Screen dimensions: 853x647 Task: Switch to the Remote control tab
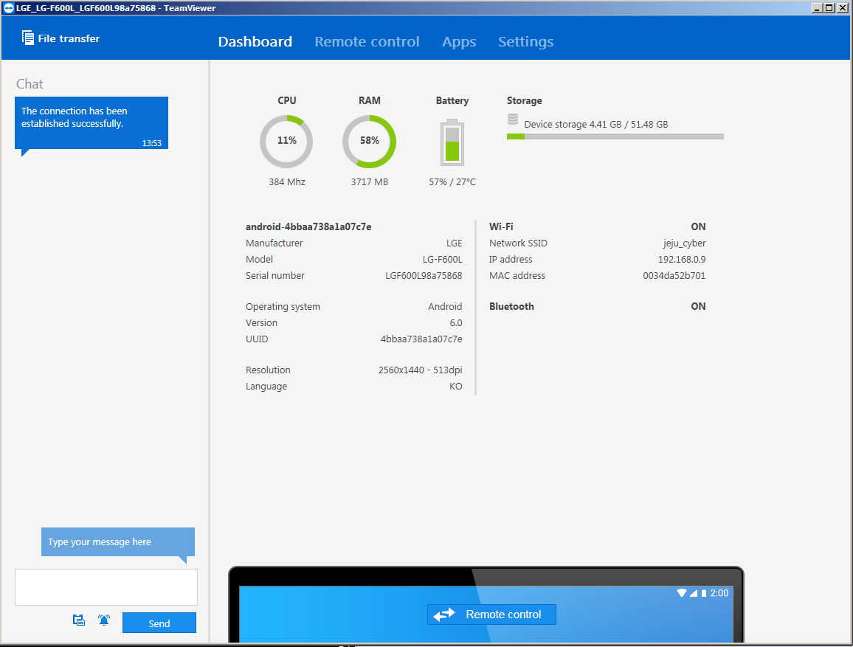367,42
